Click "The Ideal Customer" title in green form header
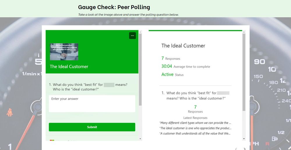Viewport: 291px width, 150px height. click(69, 66)
